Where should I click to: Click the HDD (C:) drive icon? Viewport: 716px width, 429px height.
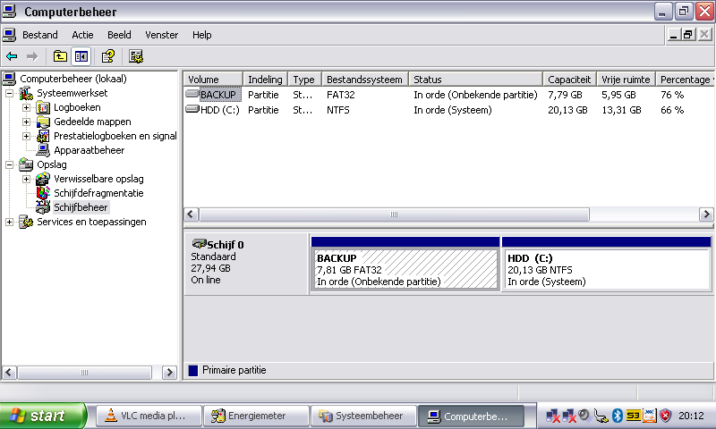[192, 109]
